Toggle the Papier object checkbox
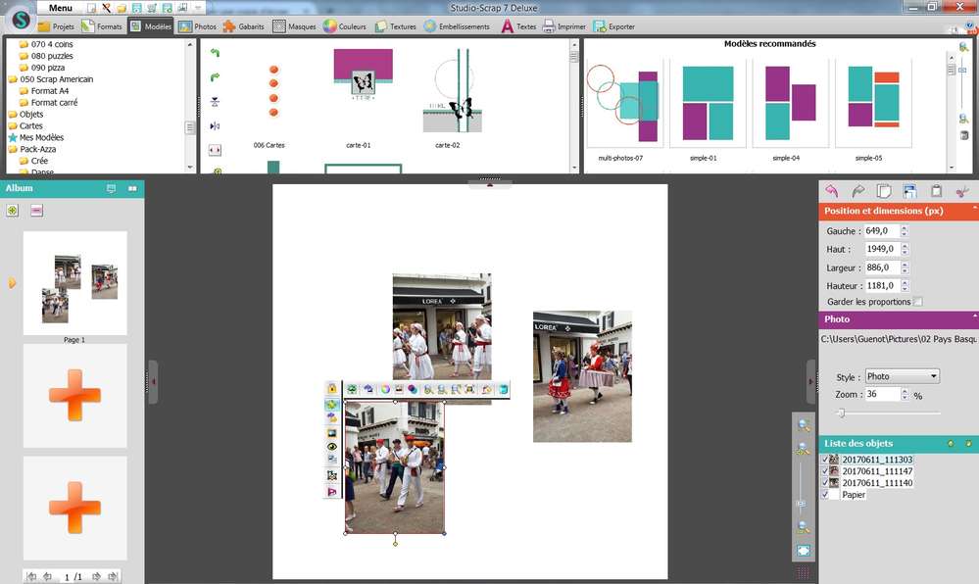 click(x=824, y=495)
